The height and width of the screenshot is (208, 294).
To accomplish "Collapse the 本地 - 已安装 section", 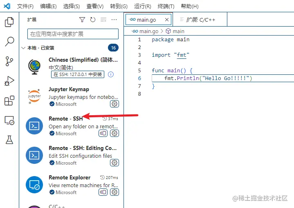I will [x=23, y=48].
